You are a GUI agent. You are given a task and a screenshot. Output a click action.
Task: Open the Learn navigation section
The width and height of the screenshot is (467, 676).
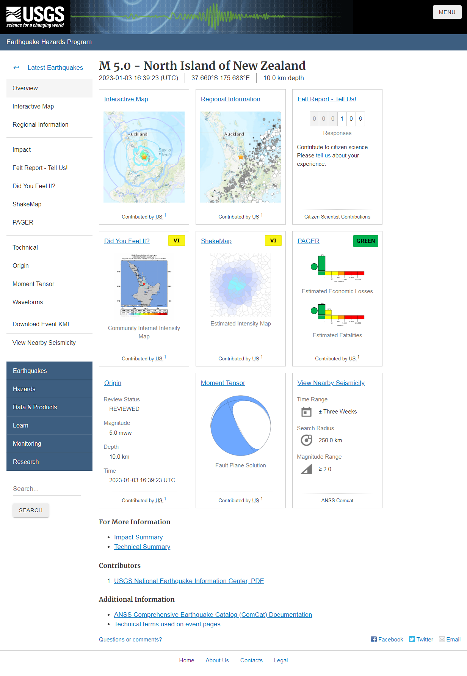(49, 425)
